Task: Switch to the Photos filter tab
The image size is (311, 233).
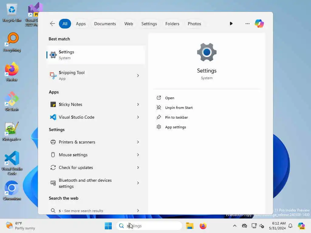Action: point(194,24)
